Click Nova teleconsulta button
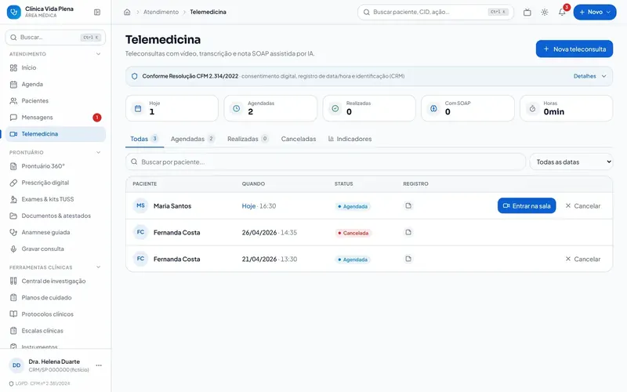The width and height of the screenshot is (627, 392). point(574,49)
